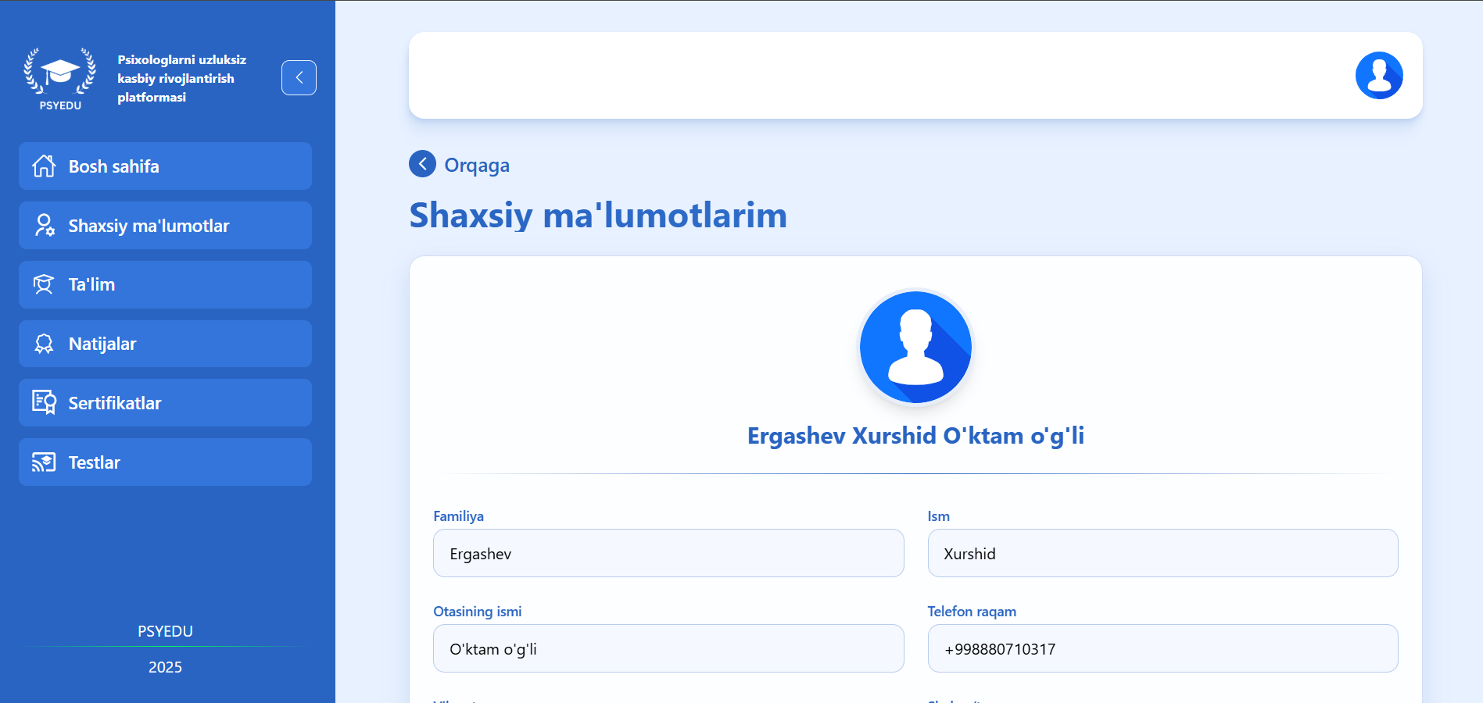Screen dimensions: 1483x703
Task: Open the Ta'lim menu item
Action: [165, 284]
